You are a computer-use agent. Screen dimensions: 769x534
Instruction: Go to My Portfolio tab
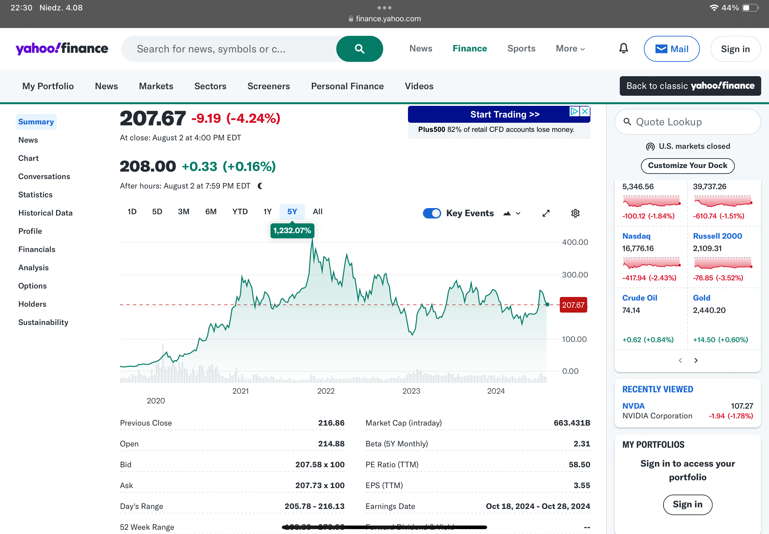(x=48, y=86)
